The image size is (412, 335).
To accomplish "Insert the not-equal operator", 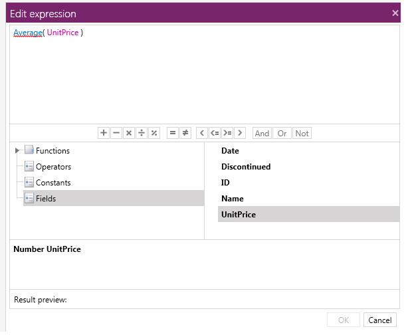I will [x=185, y=133].
